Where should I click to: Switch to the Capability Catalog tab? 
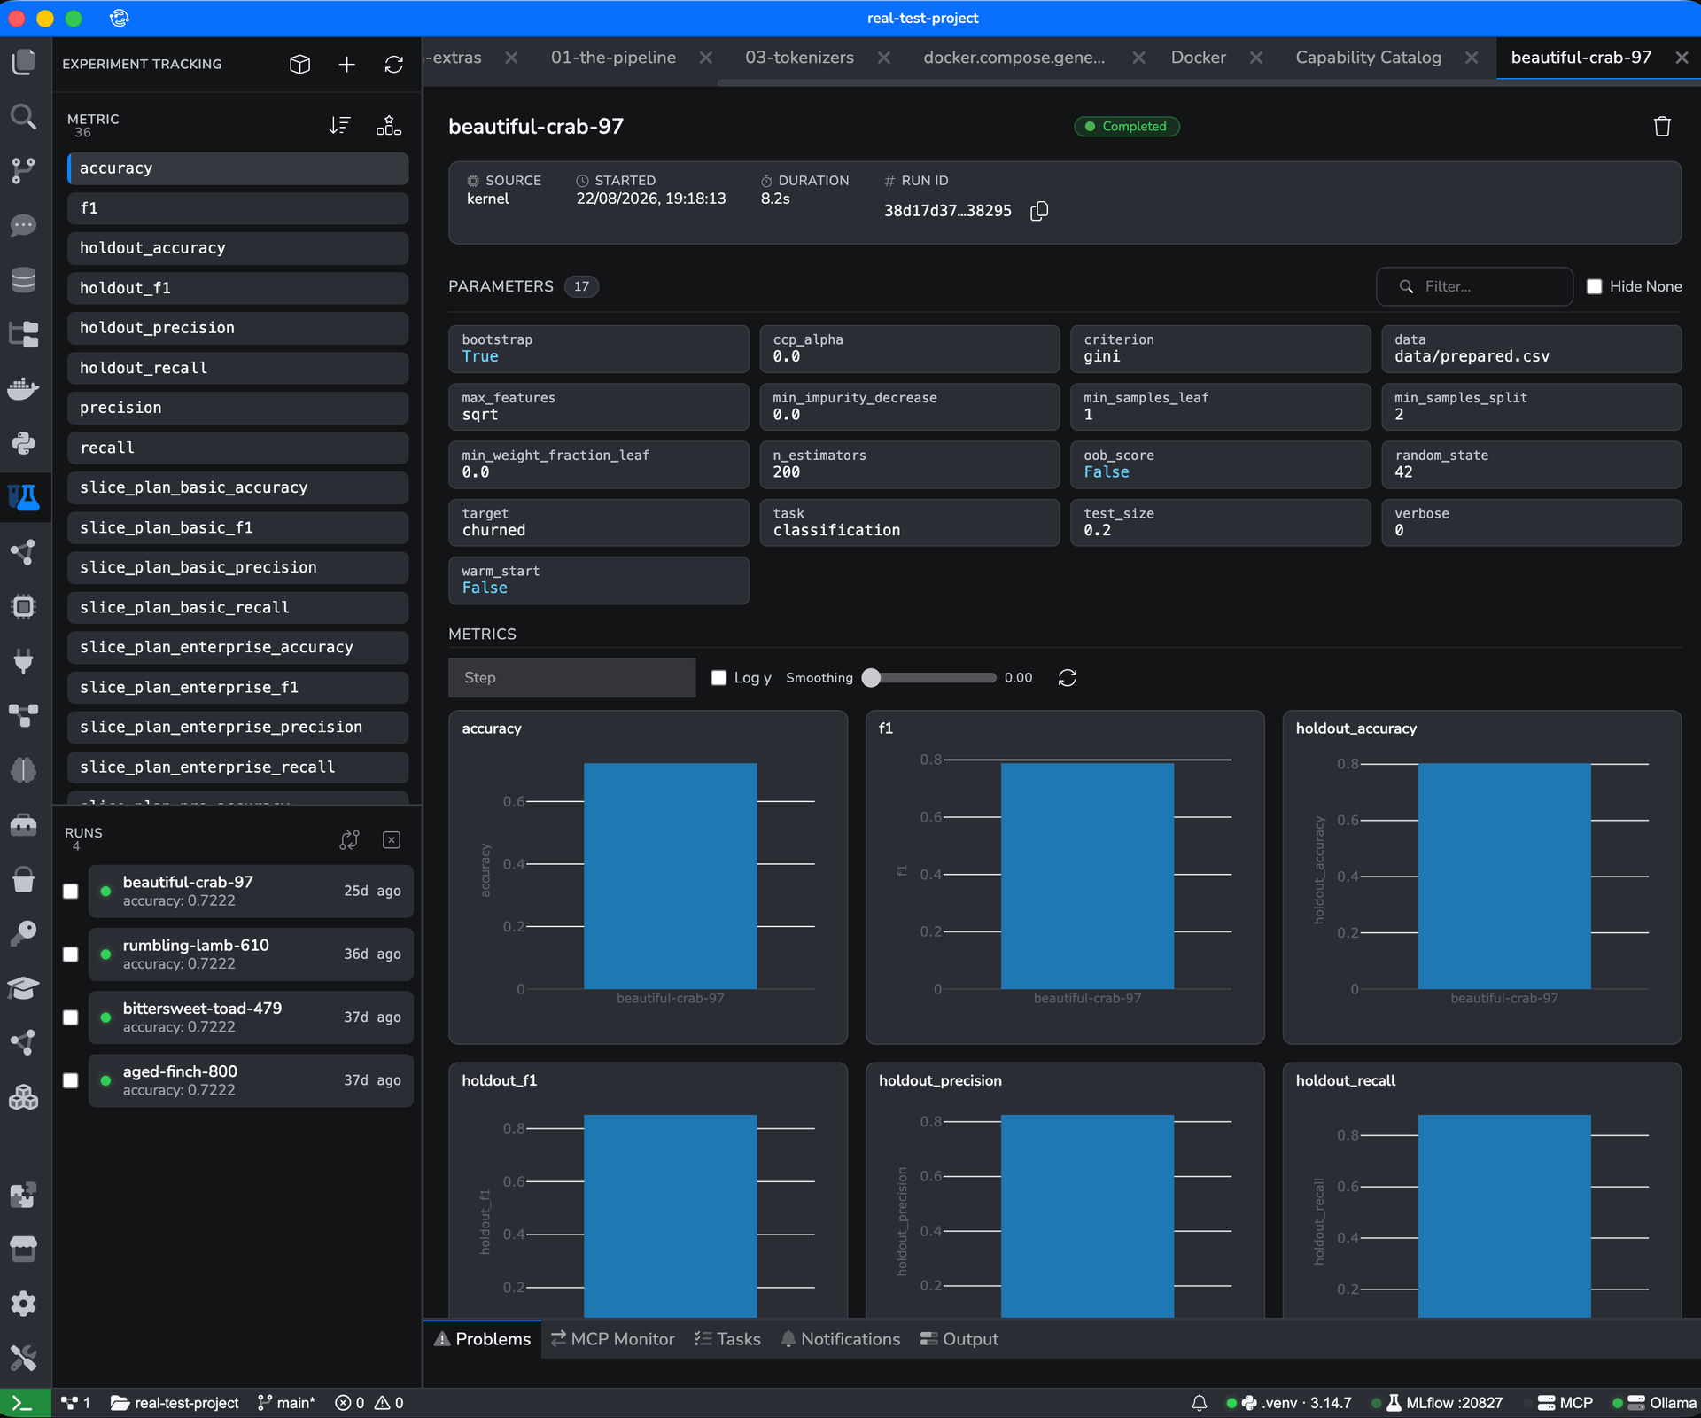tap(1368, 58)
